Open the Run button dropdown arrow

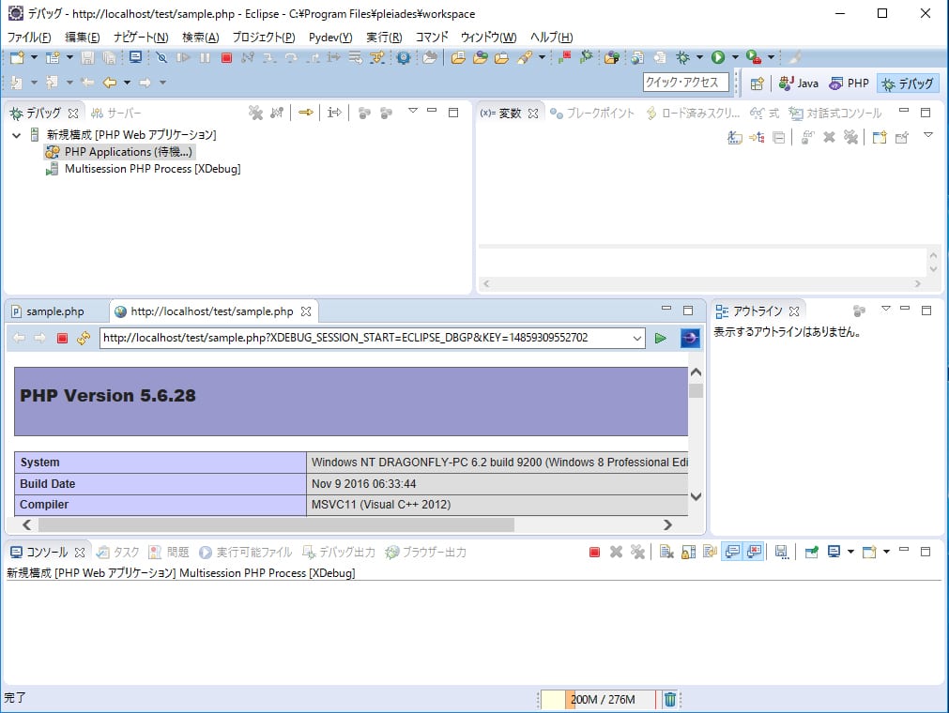735,57
